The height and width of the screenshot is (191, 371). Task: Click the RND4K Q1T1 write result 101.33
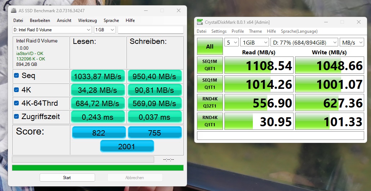[x=329, y=121]
